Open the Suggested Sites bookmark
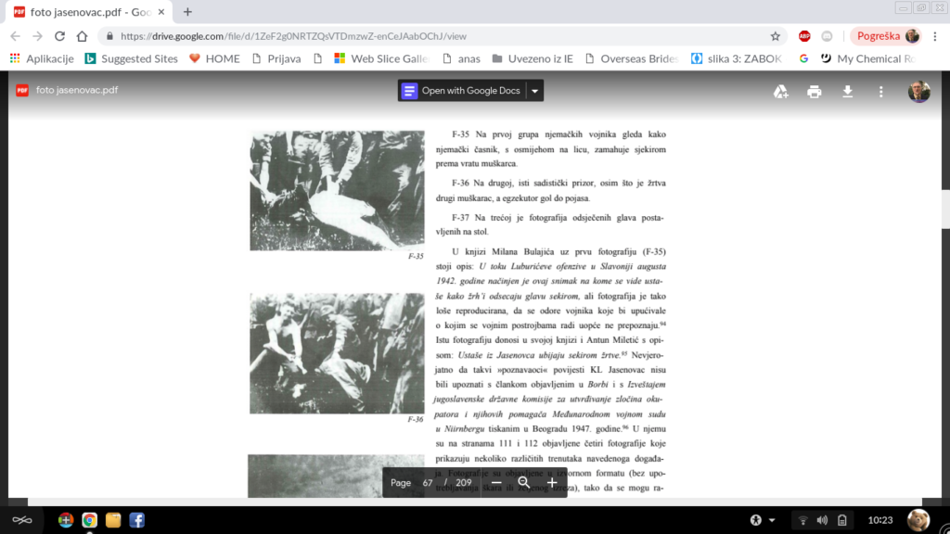Screen dimensions: 950x534 (x=131, y=58)
